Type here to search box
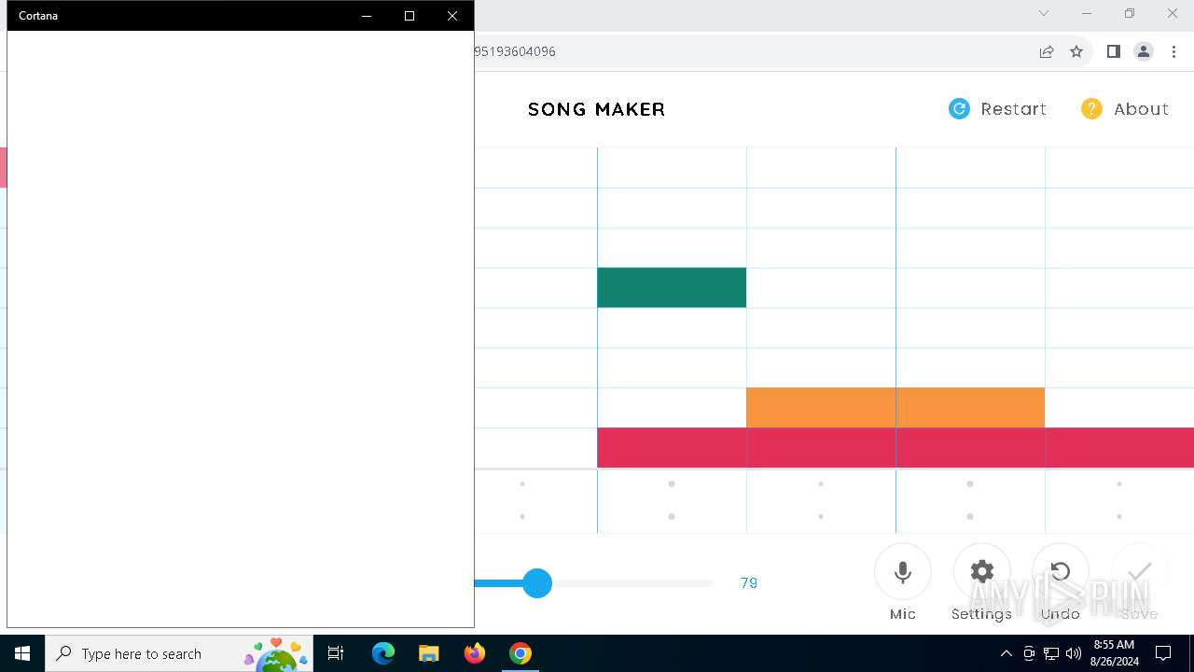 pyautogui.click(x=179, y=653)
